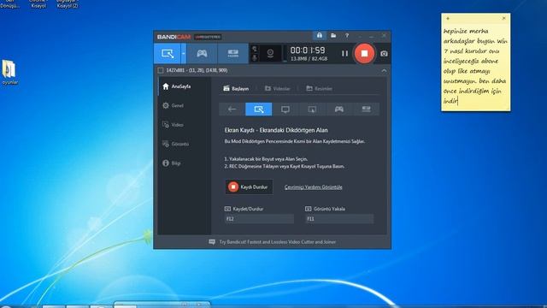Toggle the webcam overlay icon
Screen dimensions: 547x308
[270, 53]
